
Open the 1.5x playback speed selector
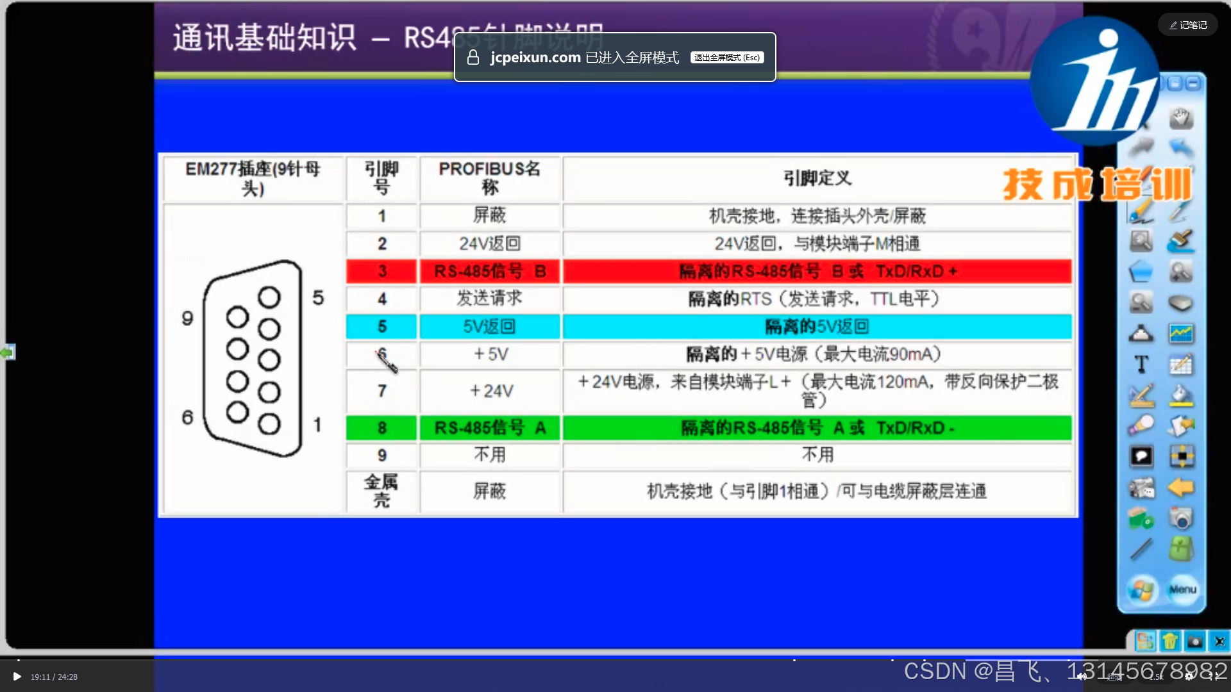tap(1155, 677)
